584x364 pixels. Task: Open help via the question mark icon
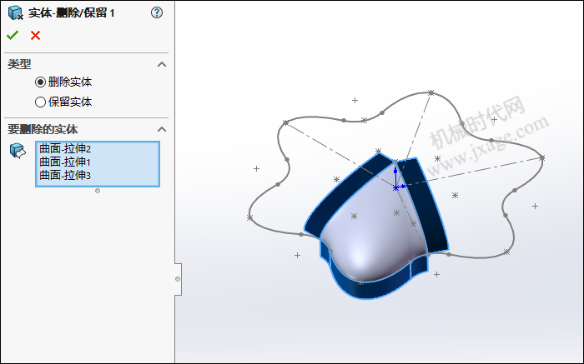157,12
